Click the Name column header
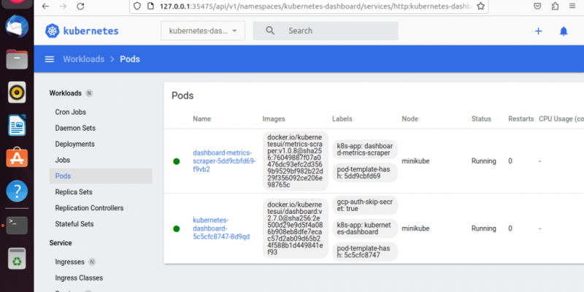Screen dimensions: 584x292 coord(202,119)
